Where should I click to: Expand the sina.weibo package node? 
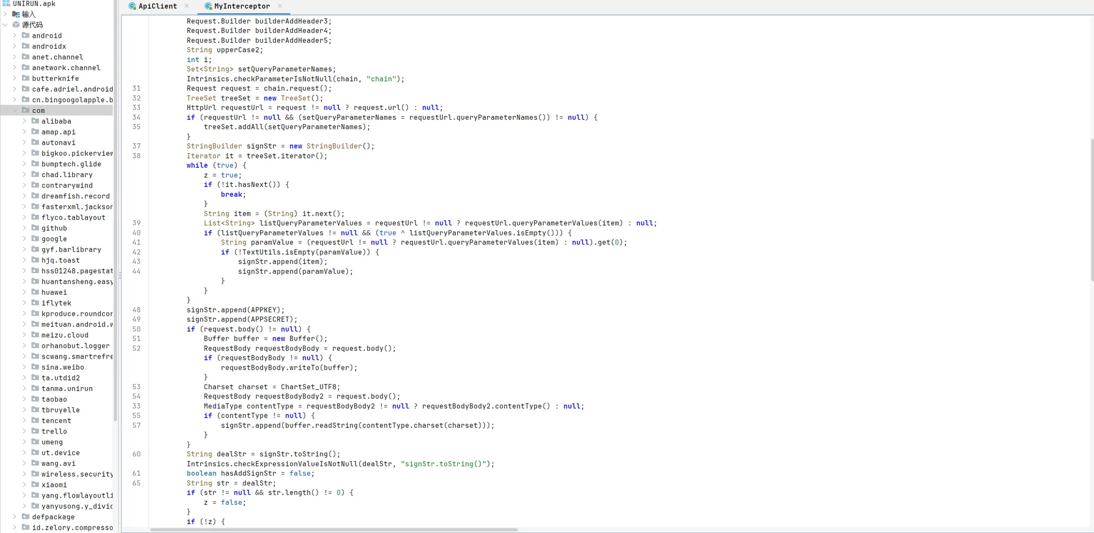coord(25,367)
